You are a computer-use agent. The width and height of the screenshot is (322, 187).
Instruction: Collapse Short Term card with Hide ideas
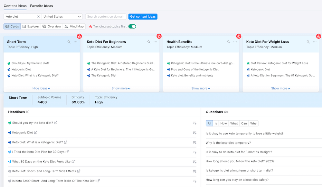tap(41, 89)
